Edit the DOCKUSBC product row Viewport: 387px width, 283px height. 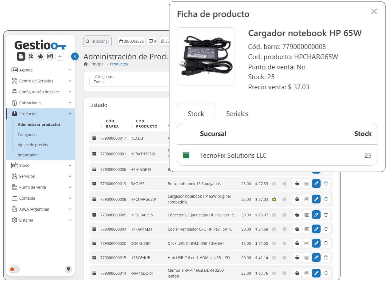(316, 243)
